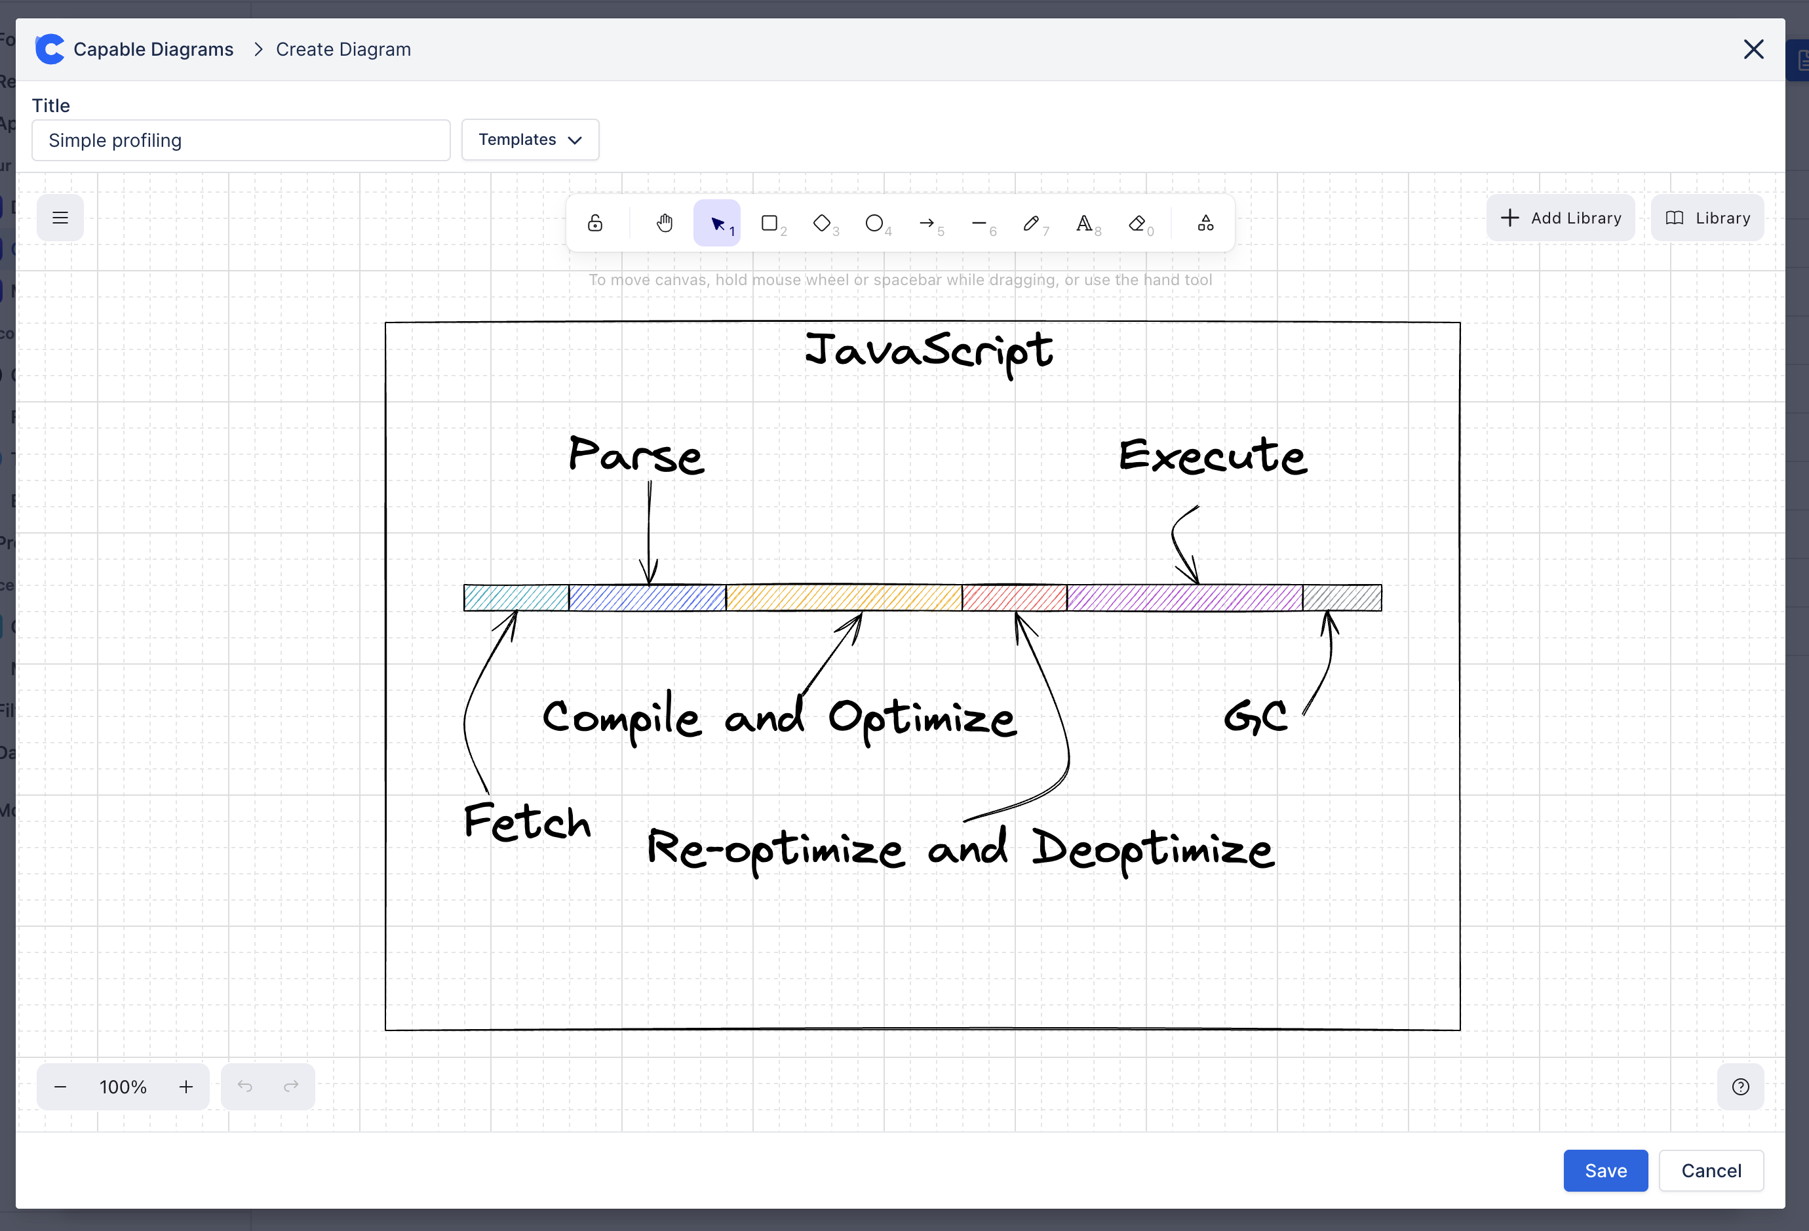
Task: Zoom in with the plus button
Action: coord(186,1086)
